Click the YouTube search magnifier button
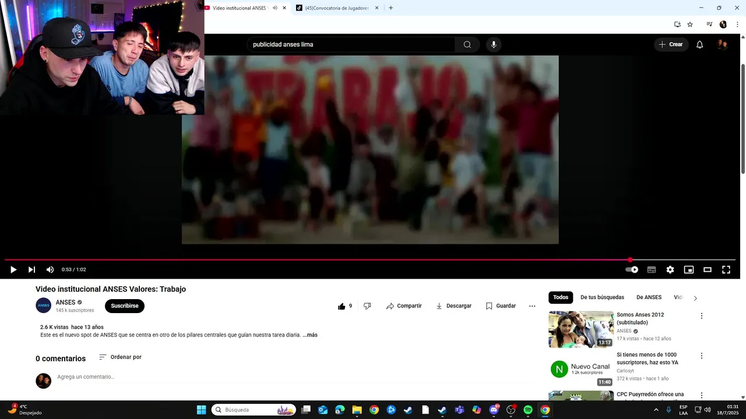This screenshot has height=419, width=746. point(467,45)
